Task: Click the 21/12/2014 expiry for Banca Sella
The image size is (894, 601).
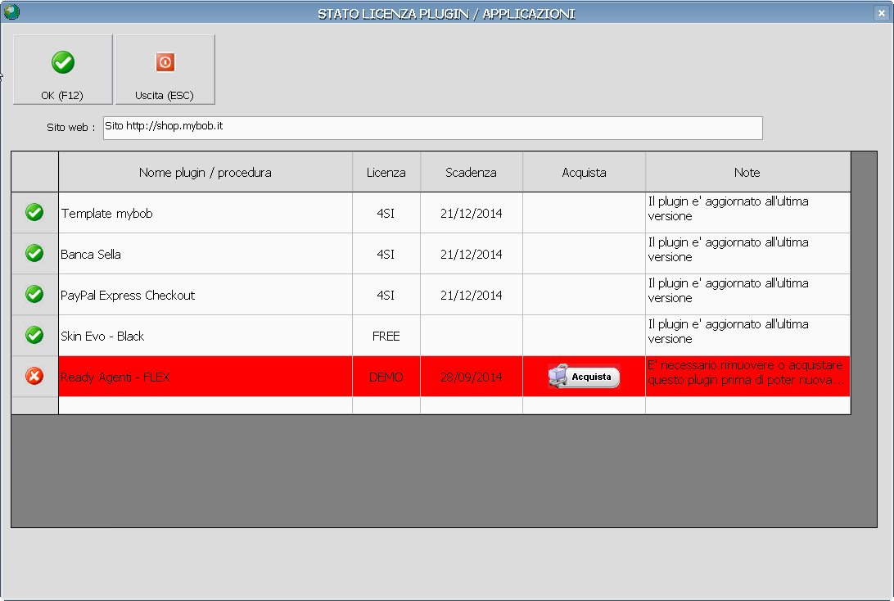Action: pos(471,255)
